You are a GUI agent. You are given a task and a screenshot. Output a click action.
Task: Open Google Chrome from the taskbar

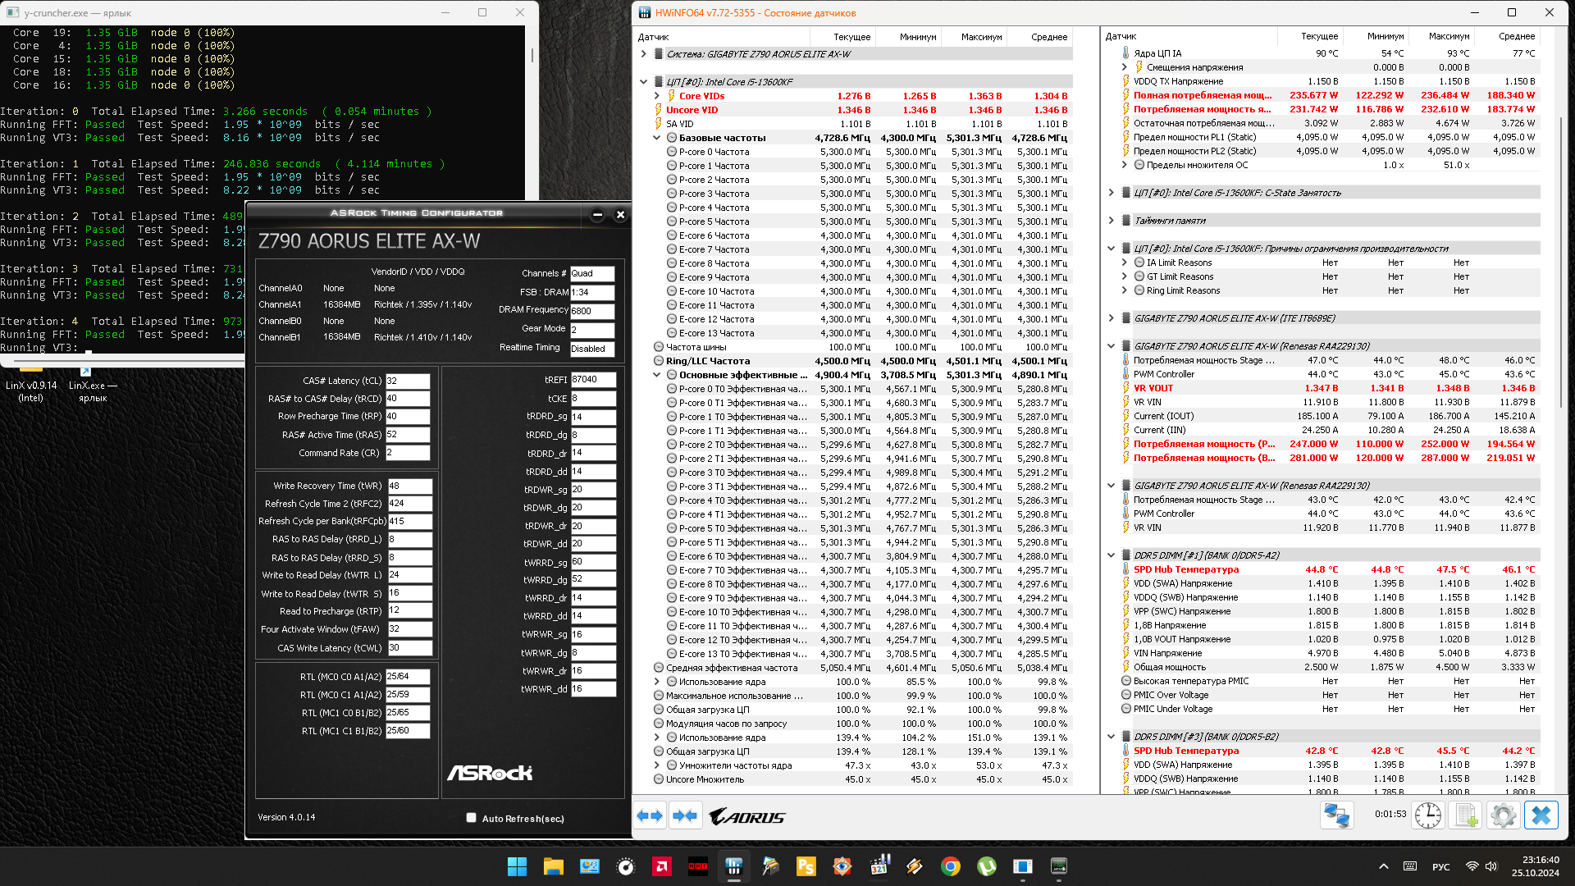click(951, 866)
